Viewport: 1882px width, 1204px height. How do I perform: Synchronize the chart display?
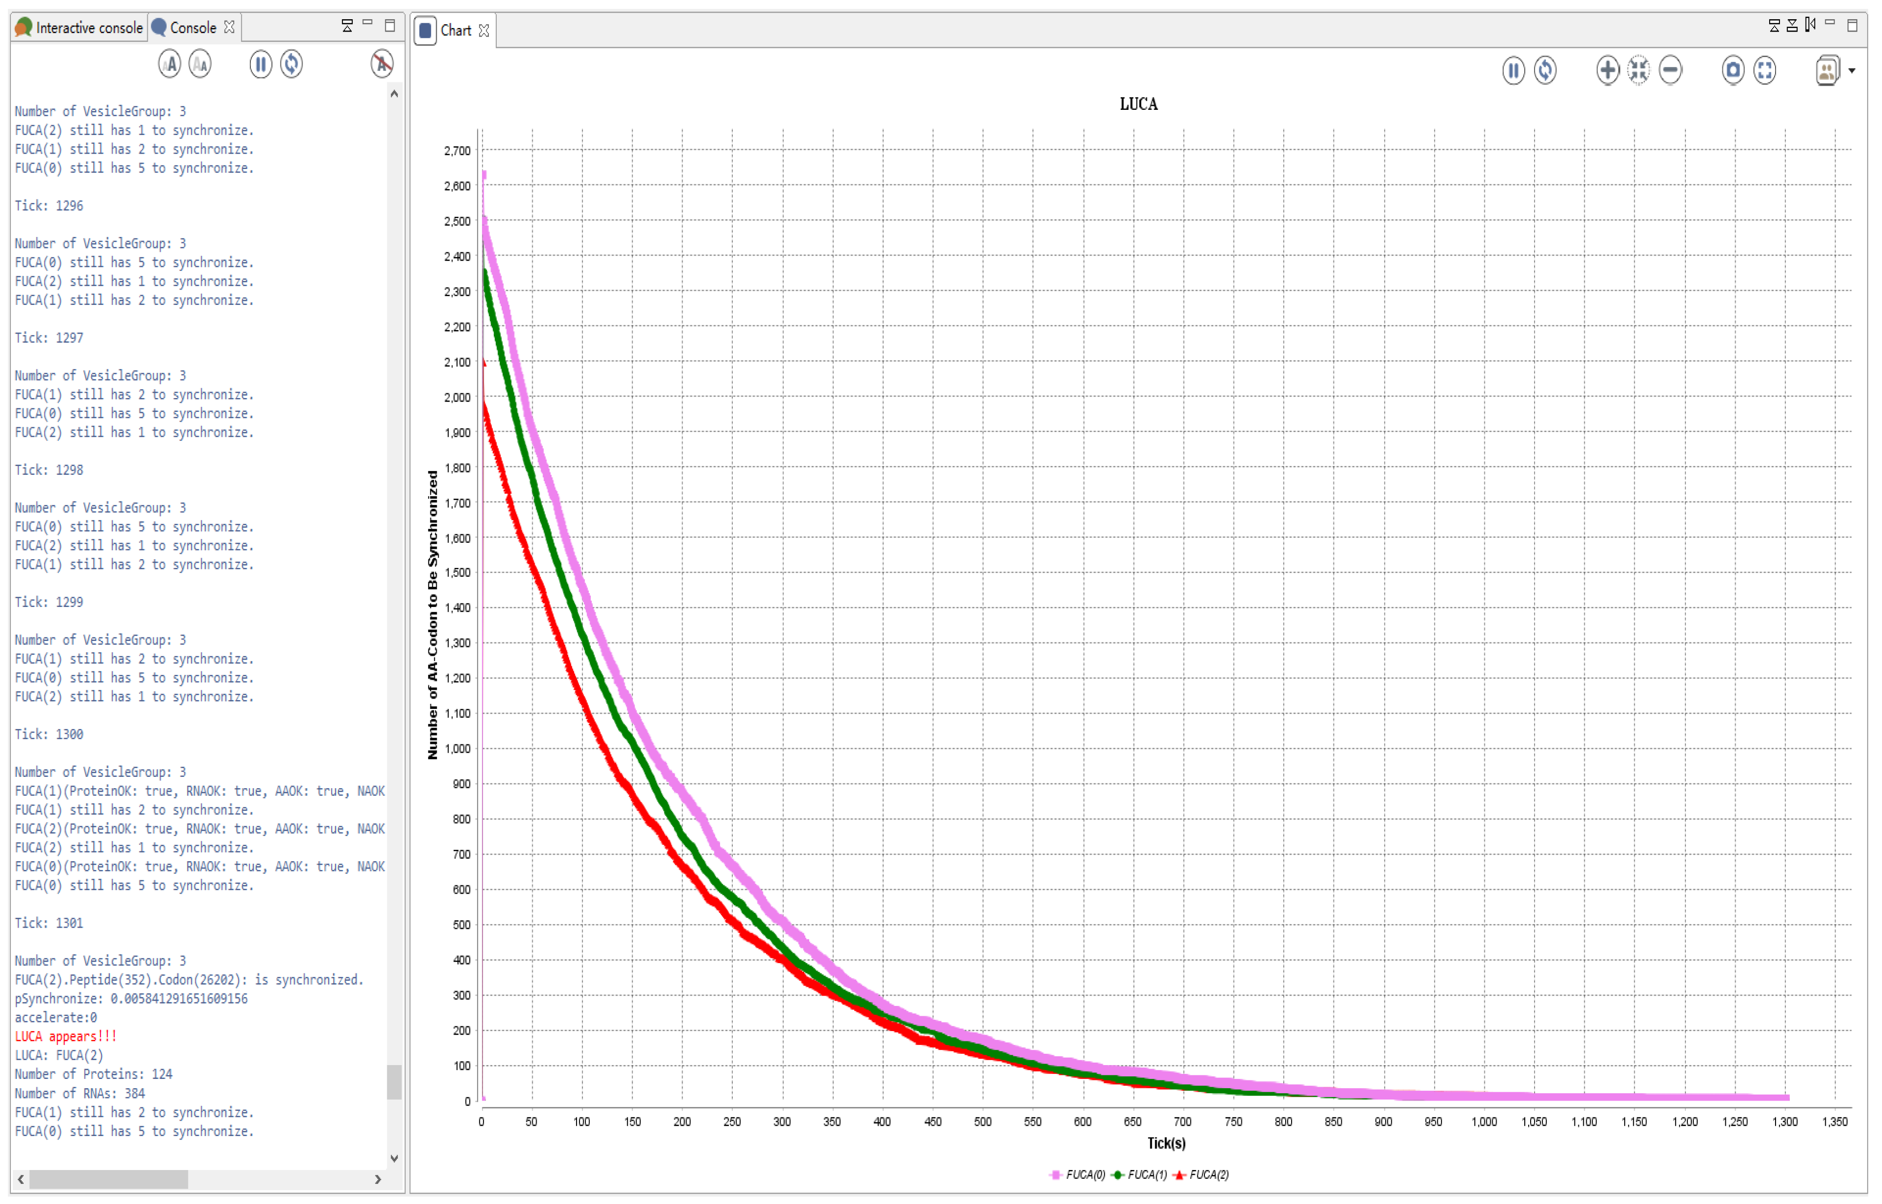point(1545,70)
